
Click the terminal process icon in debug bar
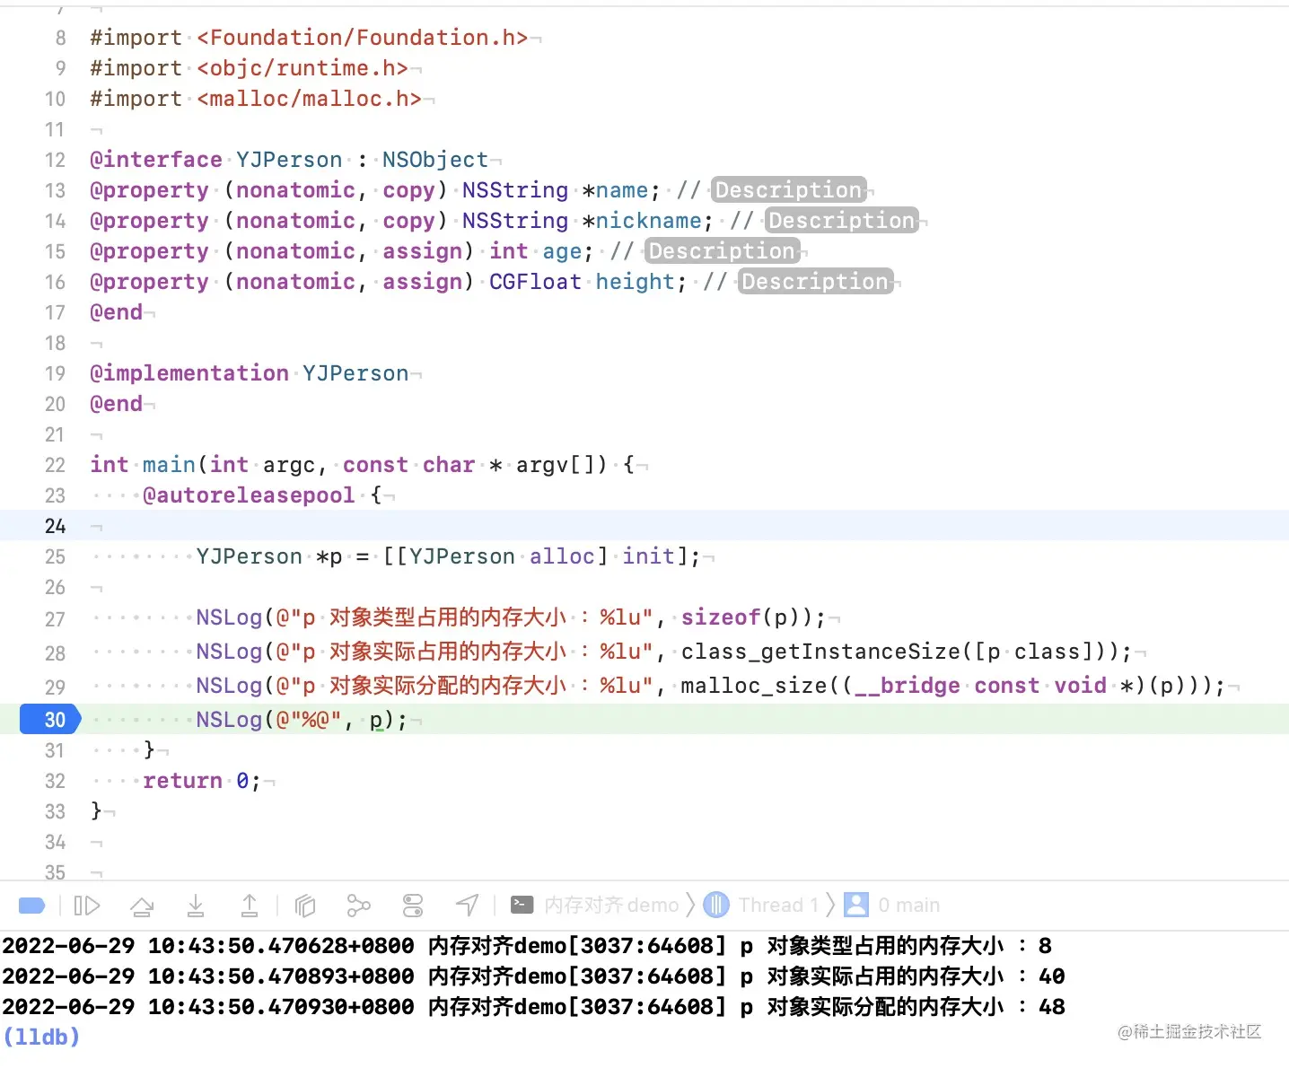click(x=522, y=905)
